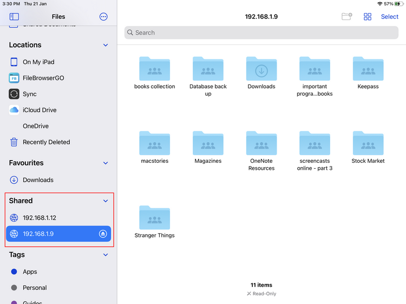The image size is (406, 304).
Task: Open Recently Deleted
Action: click(x=58, y=142)
